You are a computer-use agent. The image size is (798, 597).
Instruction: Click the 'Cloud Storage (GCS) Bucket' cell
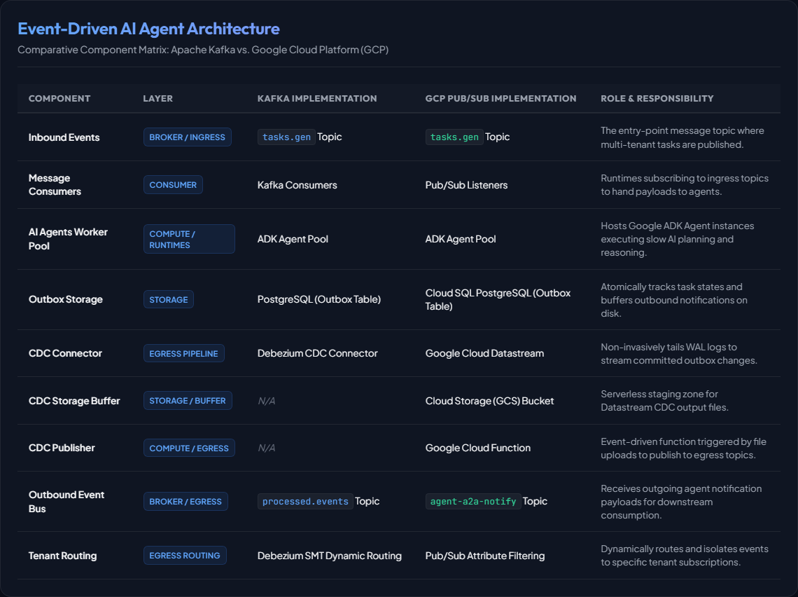(x=489, y=401)
